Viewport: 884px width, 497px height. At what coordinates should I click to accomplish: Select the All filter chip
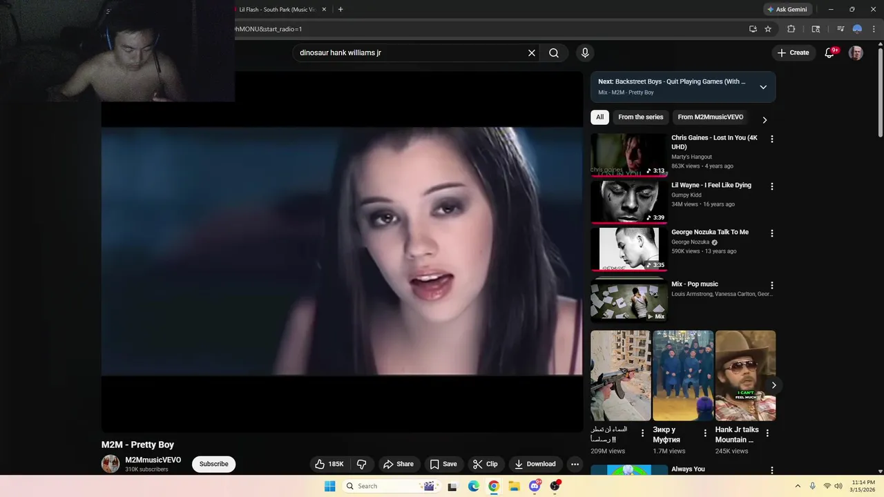point(599,117)
